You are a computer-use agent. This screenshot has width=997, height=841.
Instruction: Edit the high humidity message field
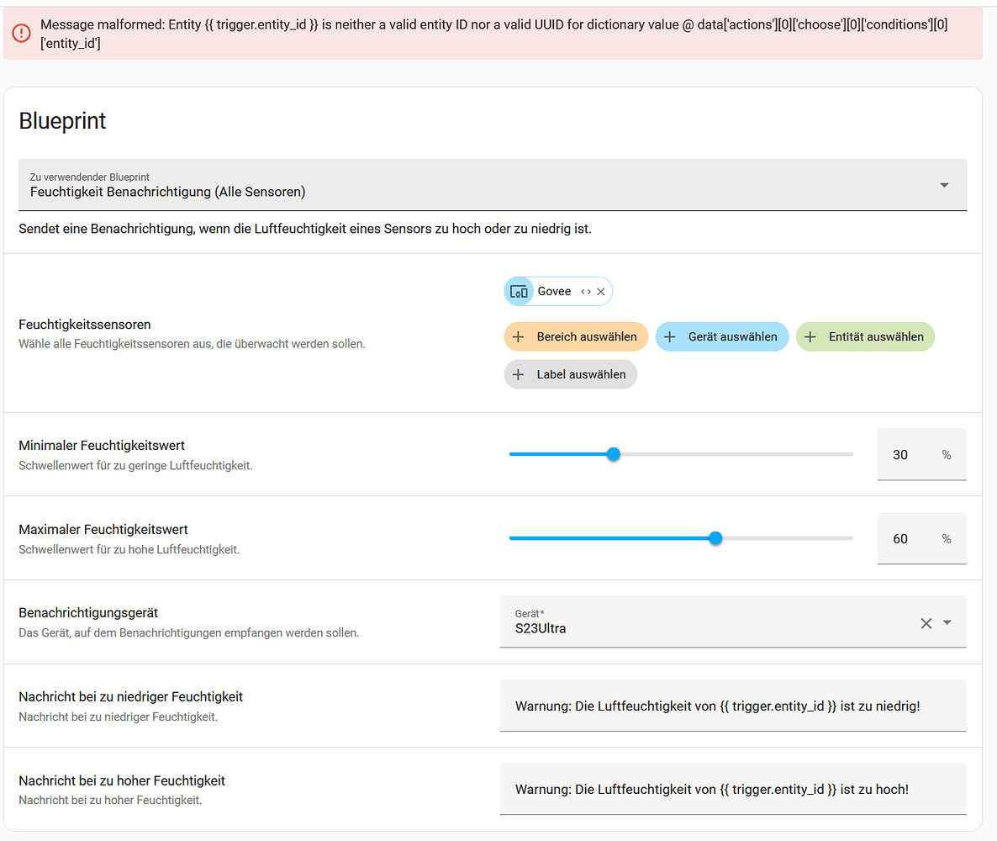(732, 790)
